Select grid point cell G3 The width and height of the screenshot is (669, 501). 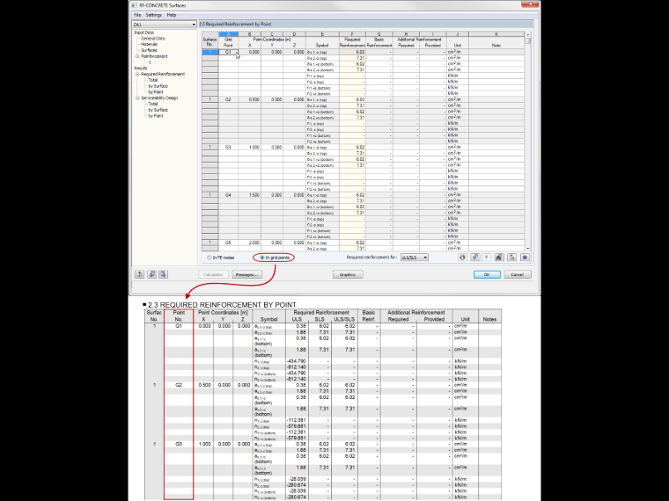[228, 148]
